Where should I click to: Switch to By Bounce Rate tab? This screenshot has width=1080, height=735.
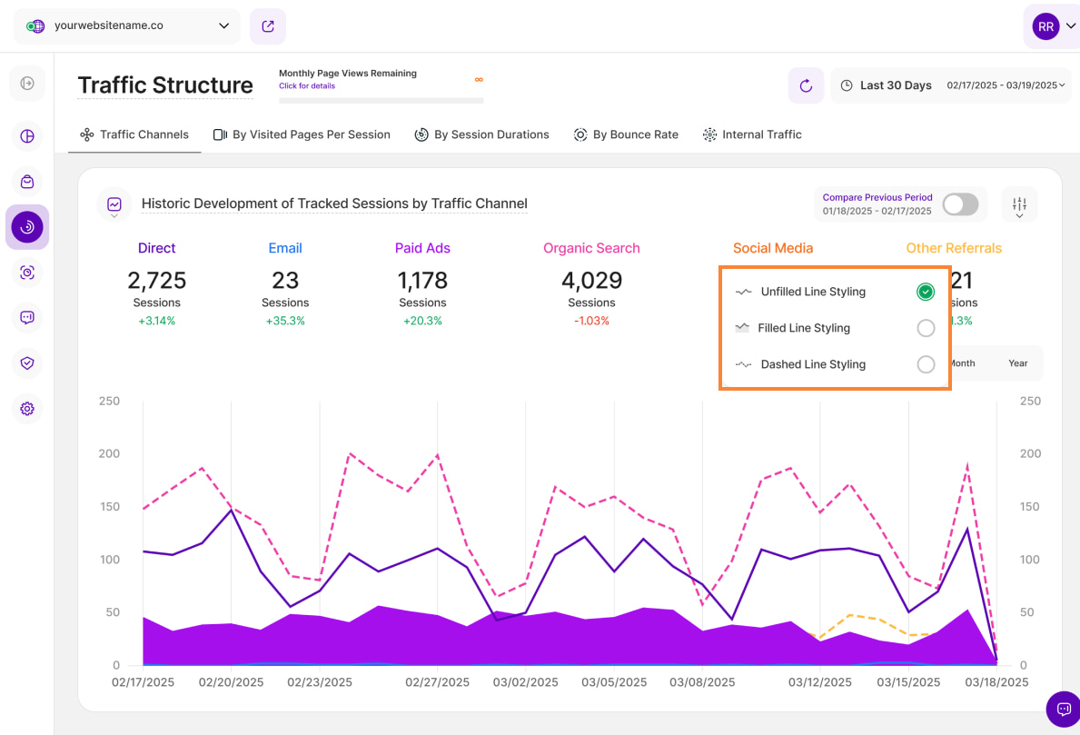pyautogui.click(x=626, y=134)
